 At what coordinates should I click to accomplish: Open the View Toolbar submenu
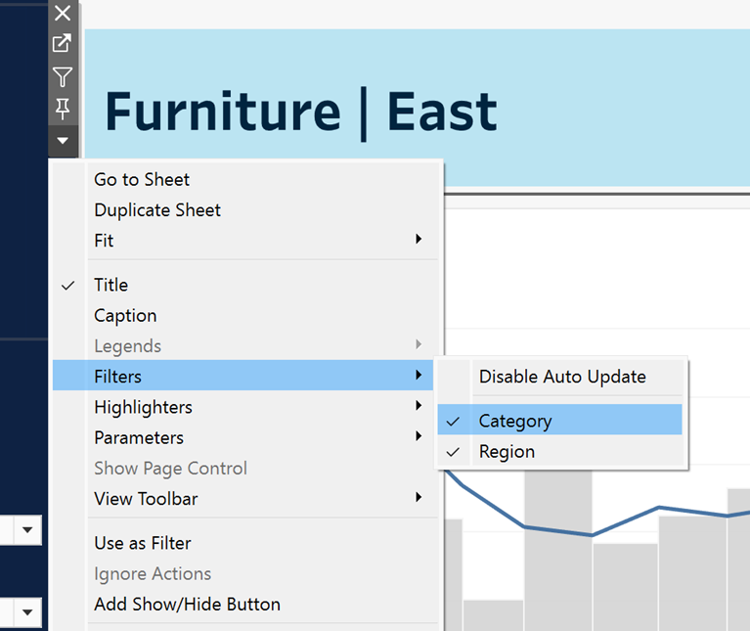point(146,499)
